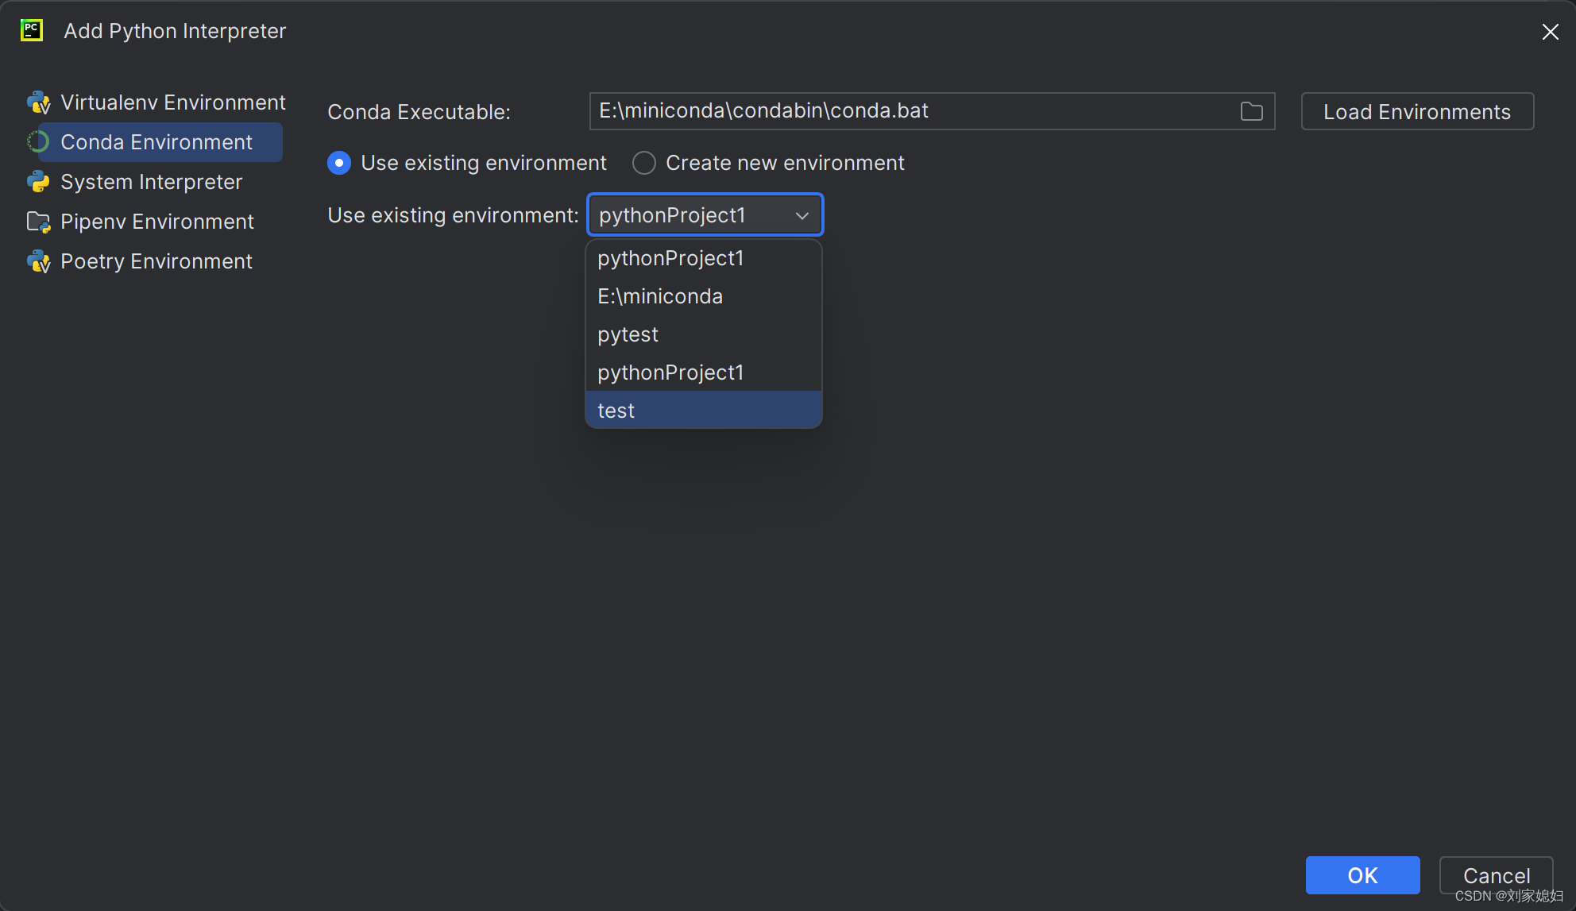Click the Conda Environment ring icon
Screen dimensions: 1576x911
click(x=38, y=142)
